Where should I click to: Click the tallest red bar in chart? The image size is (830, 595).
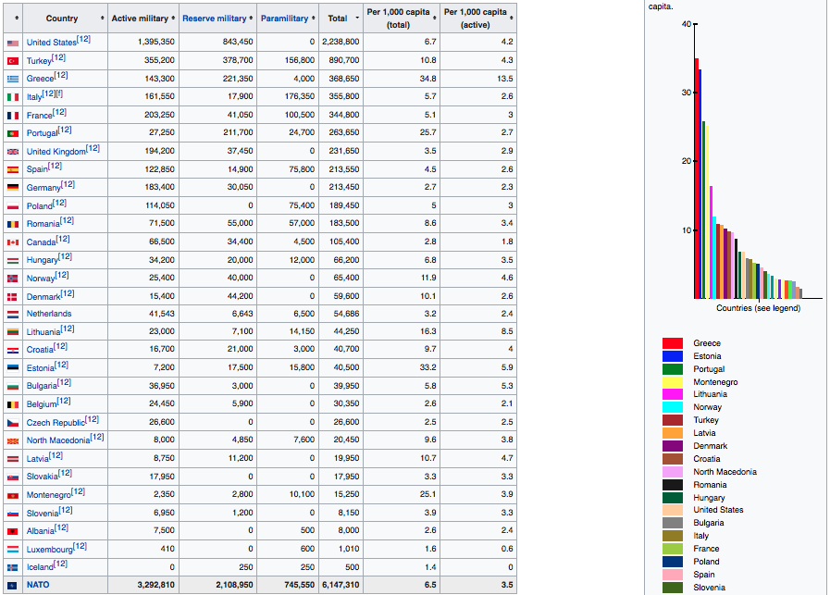point(697,179)
